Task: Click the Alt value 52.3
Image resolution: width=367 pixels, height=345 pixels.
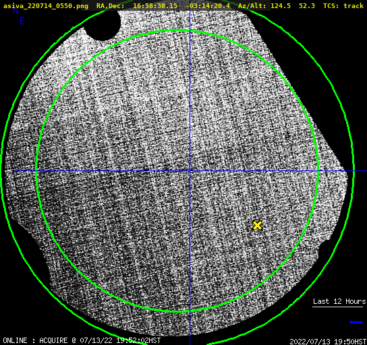Action: 307,6
